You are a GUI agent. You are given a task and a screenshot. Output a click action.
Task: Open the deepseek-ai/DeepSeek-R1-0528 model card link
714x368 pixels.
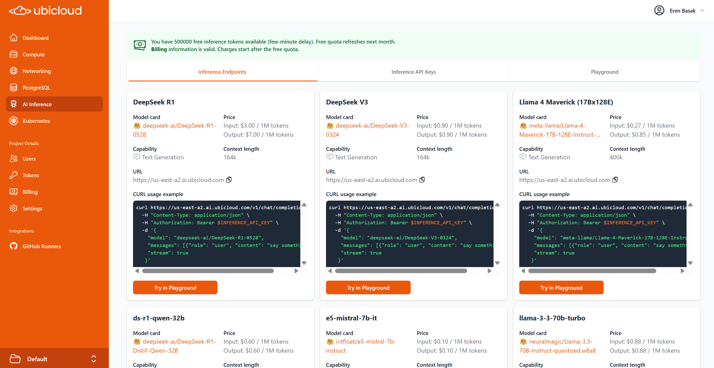179,126
